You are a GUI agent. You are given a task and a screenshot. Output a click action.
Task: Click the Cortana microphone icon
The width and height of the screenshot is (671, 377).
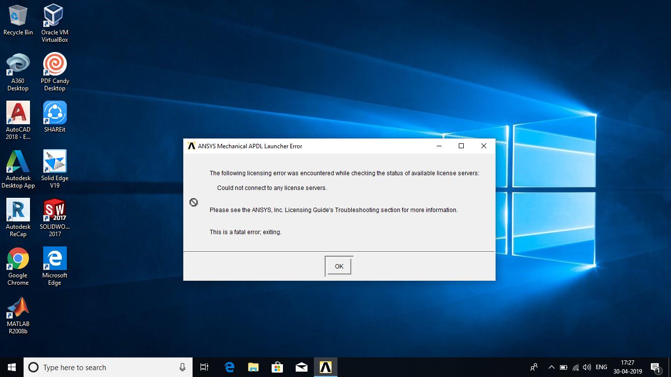[182, 367]
